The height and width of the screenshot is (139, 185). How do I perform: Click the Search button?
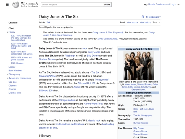click(x=107, y=4)
